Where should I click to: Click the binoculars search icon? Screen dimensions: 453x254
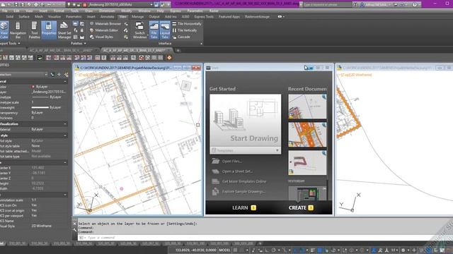click(x=355, y=5)
